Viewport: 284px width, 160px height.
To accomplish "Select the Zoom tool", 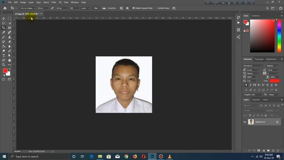I will (x=4, y=65).
